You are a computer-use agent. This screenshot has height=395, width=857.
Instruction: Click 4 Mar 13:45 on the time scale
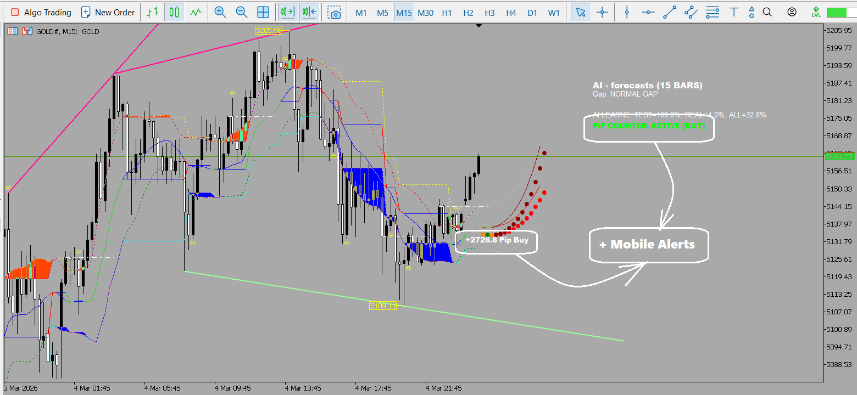click(303, 388)
